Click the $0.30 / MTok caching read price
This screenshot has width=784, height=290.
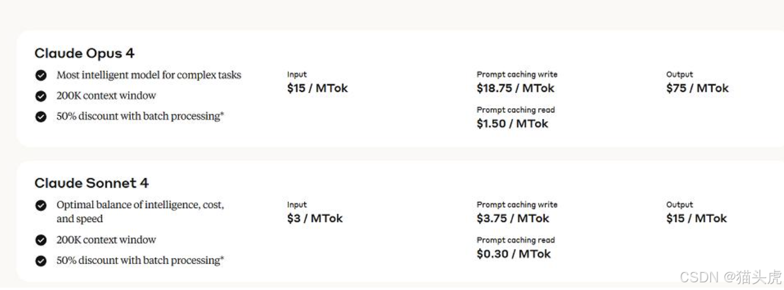pos(514,254)
